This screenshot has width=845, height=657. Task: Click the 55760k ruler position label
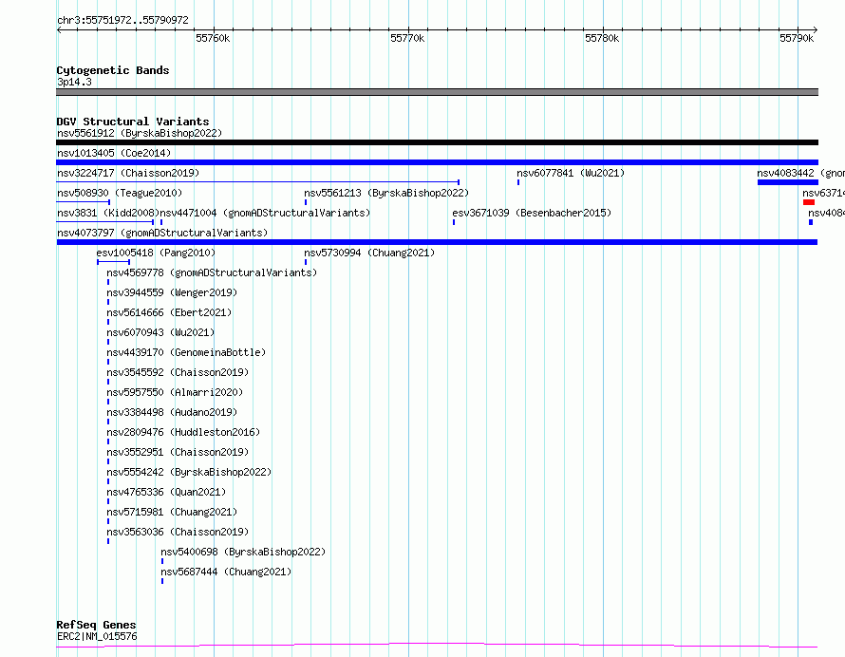pos(213,38)
